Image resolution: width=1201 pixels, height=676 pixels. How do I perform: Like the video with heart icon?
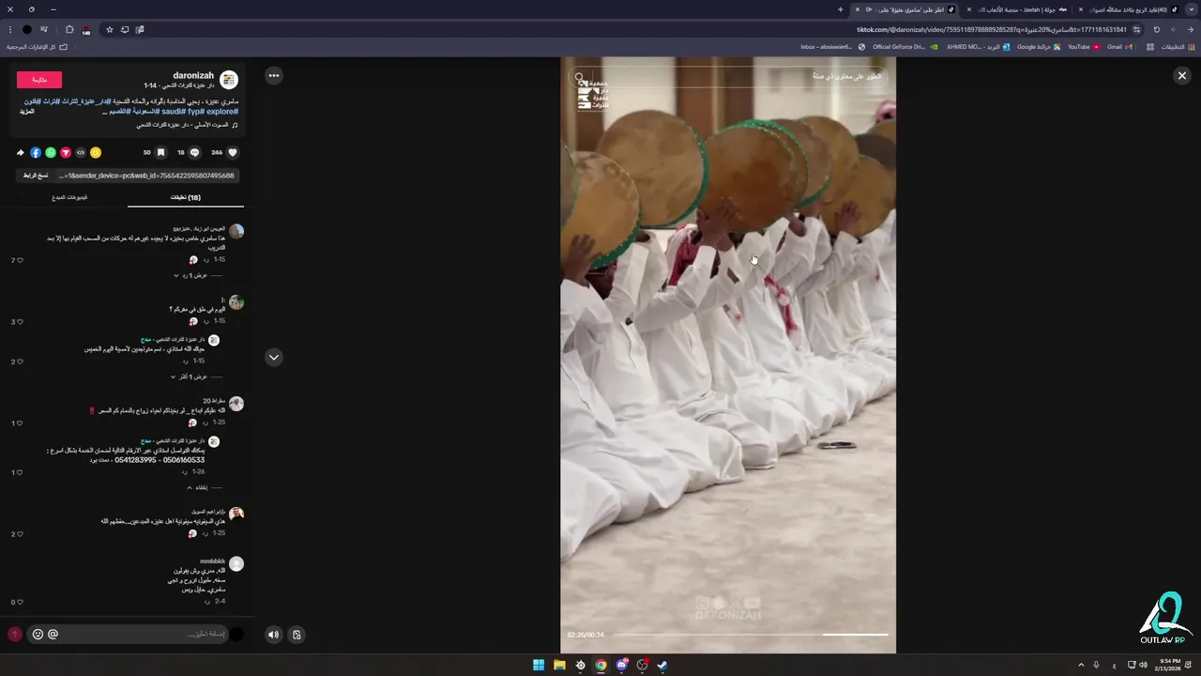233,152
